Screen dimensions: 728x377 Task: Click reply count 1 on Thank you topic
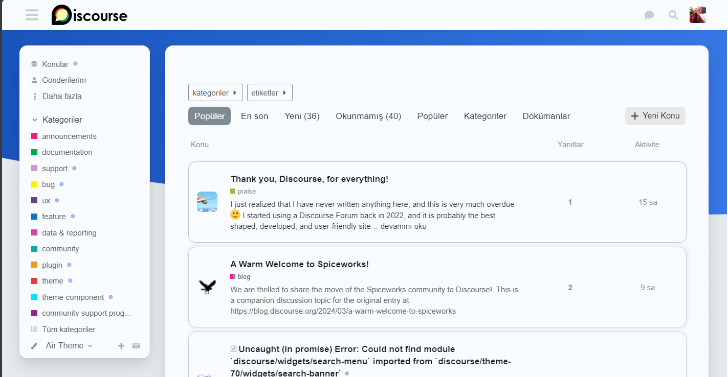coord(570,202)
